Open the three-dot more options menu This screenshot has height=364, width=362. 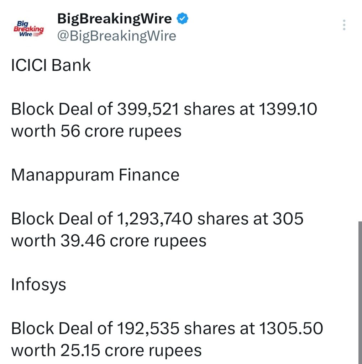[344, 25]
